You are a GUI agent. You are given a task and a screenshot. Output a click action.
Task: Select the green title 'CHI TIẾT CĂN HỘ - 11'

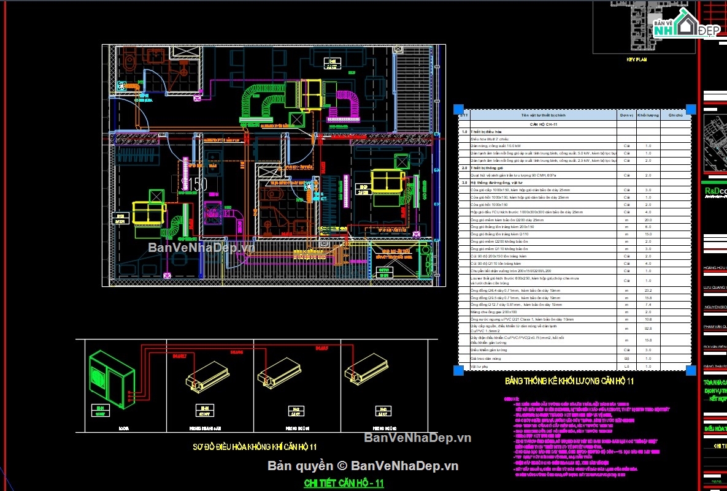[x=344, y=483]
